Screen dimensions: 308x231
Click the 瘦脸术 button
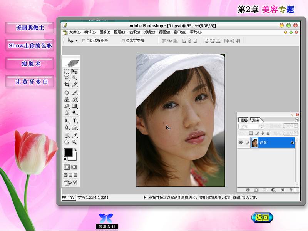click(x=30, y=64)
